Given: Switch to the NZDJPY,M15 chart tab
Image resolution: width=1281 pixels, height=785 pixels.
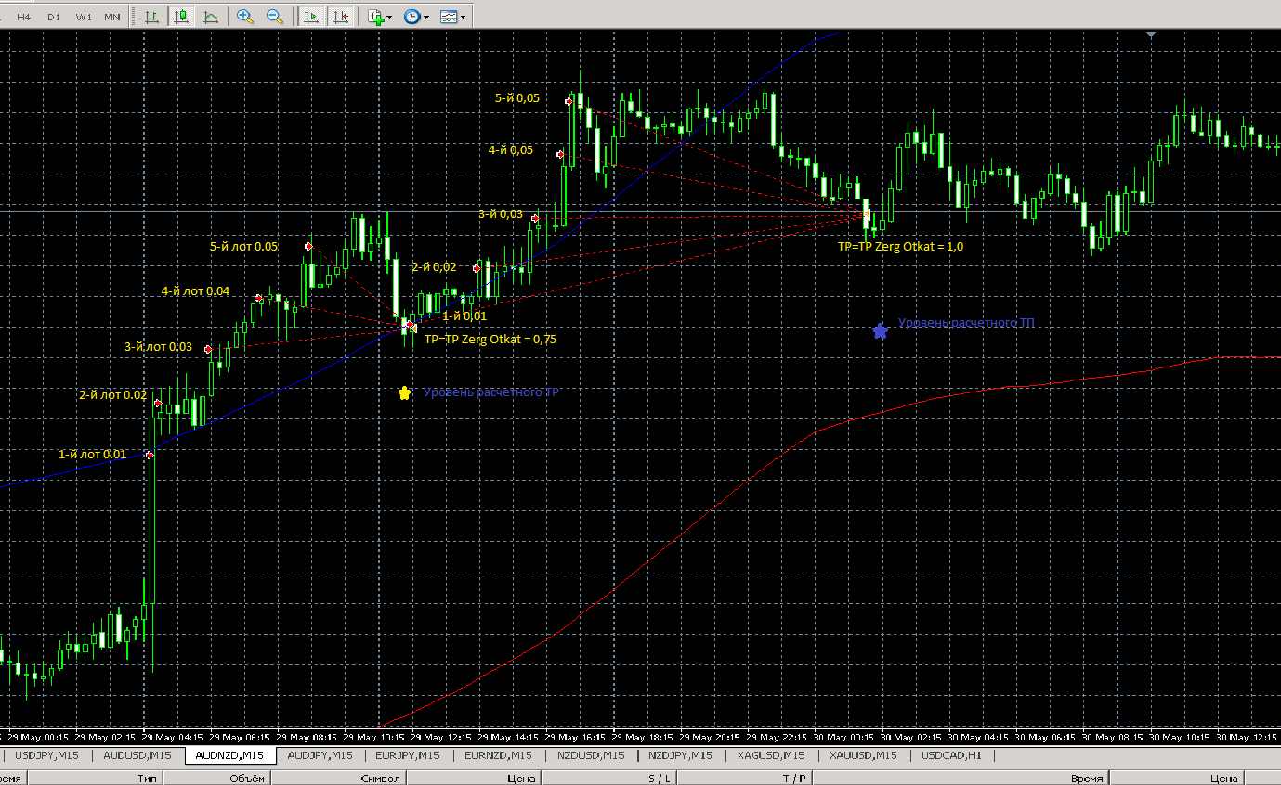Looking at the screenshot, I should point(681,755).
